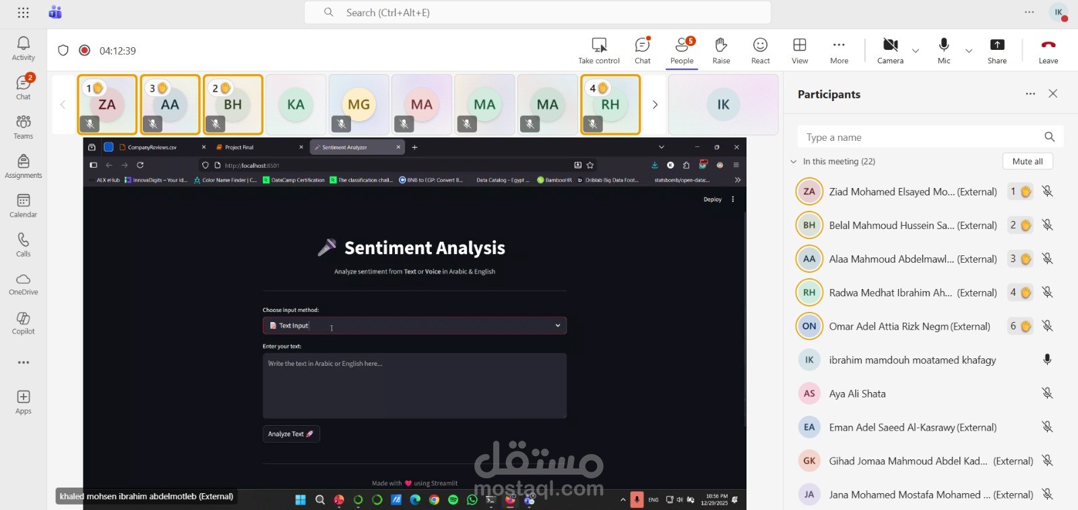The height and width of the screenshot is (510, 1078).
Task: Click Analyze Text button in shared screen
Action: (291, 434)
